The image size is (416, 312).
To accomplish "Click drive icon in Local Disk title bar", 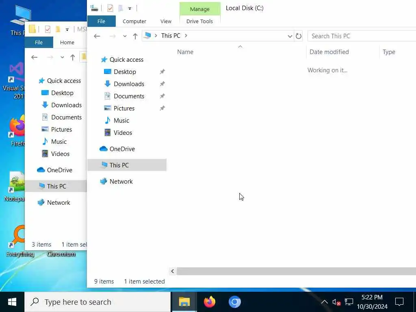I will click(x=94, y=8).
